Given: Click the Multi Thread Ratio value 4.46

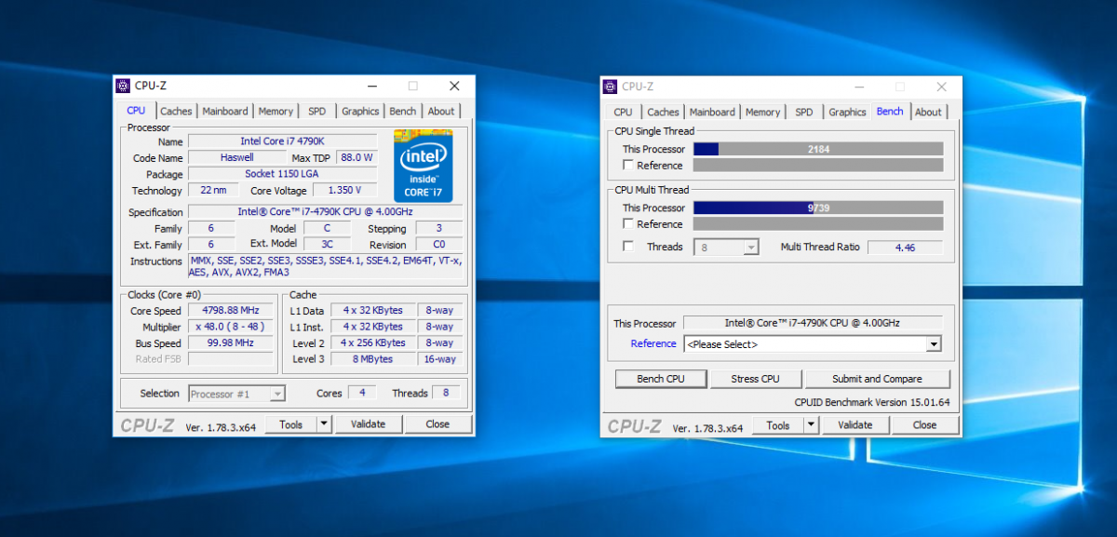Looking at the screenshot, I should [905, 248].
